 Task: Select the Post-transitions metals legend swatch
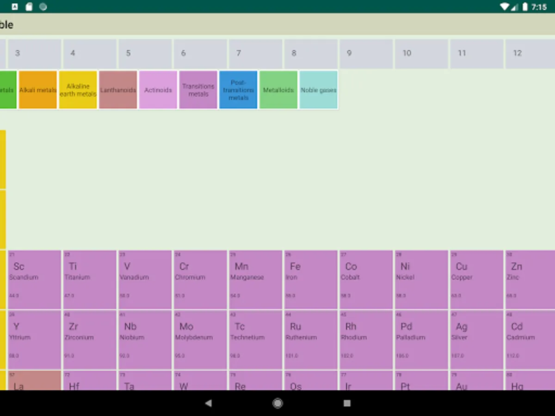[x=238, y=90]
